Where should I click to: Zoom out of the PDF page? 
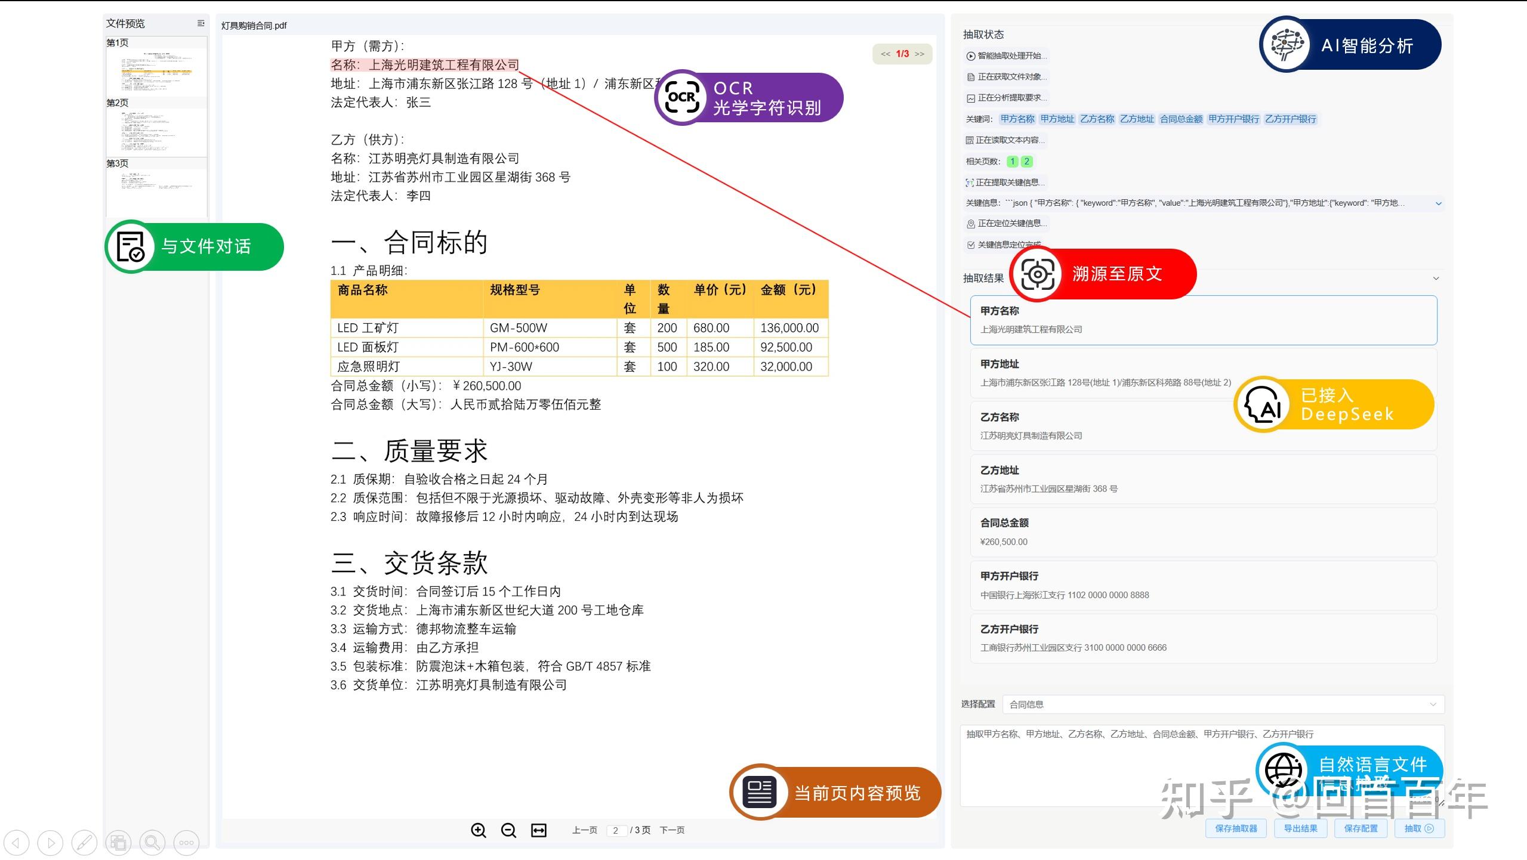(508, 830)
